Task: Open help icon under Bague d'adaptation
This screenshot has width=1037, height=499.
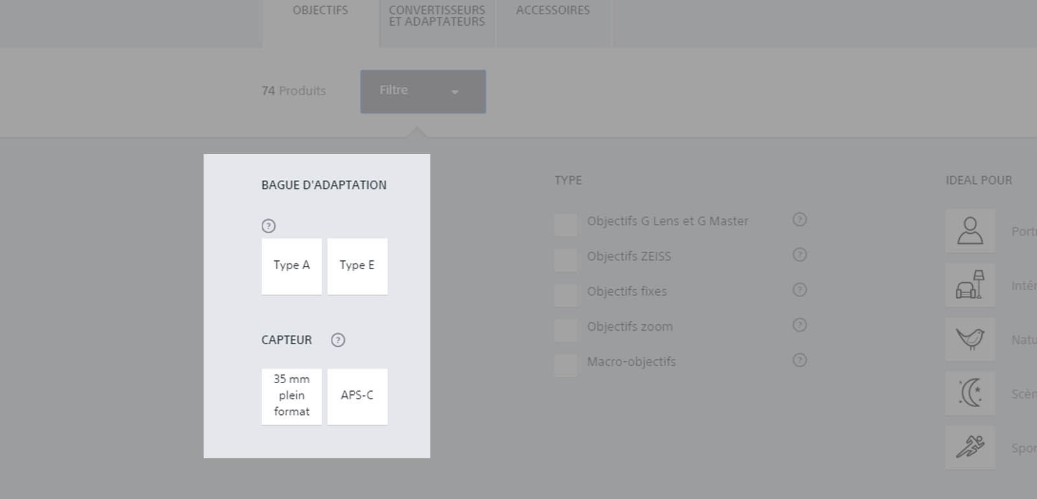Action: click(x=268, y=226)
